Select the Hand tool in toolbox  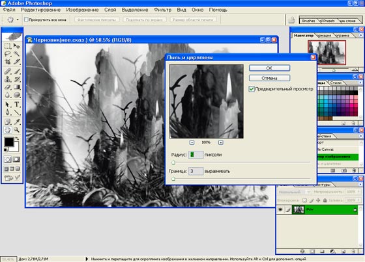pos(7,129)
